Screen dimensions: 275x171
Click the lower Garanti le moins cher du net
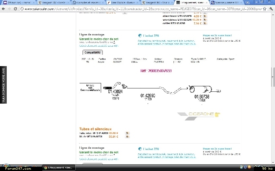click(x=99, y=152)
